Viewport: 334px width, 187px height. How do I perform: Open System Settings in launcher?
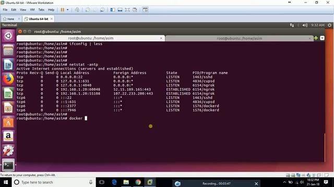click(x=8, y=151)
